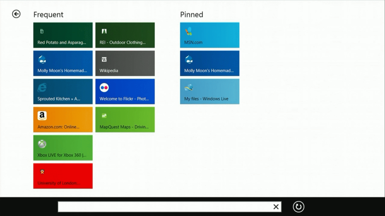Select the Pinned section heading
The height and width of the screenshot is (216, 385).
click(x=192, y=15)
